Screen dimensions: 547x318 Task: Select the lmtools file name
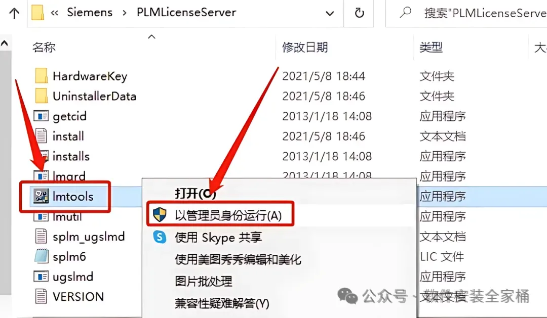[73, 197]
